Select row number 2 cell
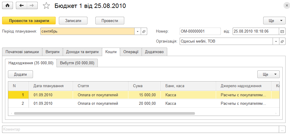 click(19, 104)
